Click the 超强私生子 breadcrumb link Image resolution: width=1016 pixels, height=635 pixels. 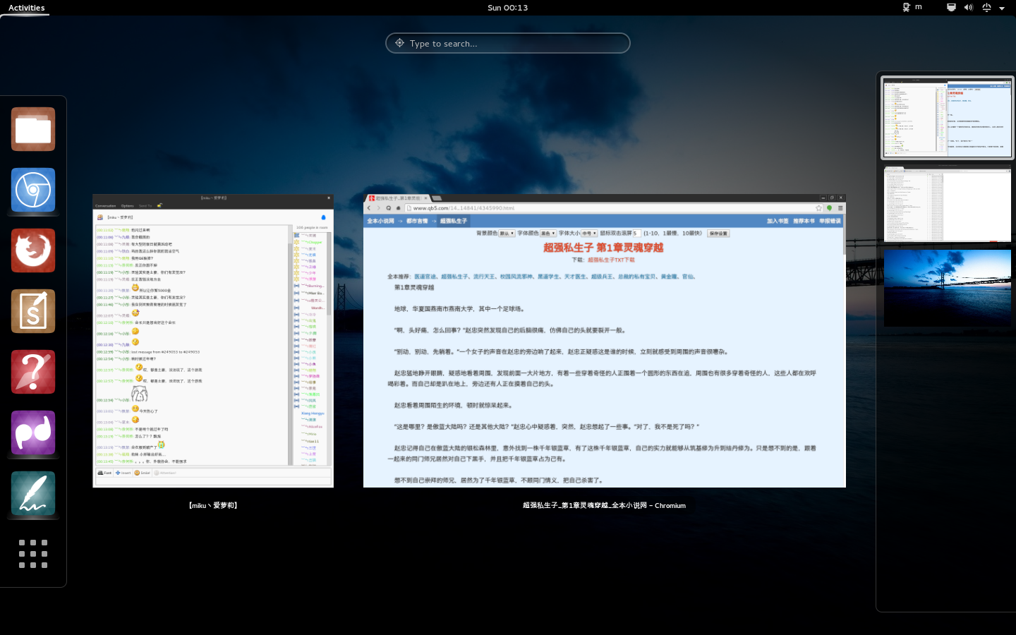(x=454, y=221)
